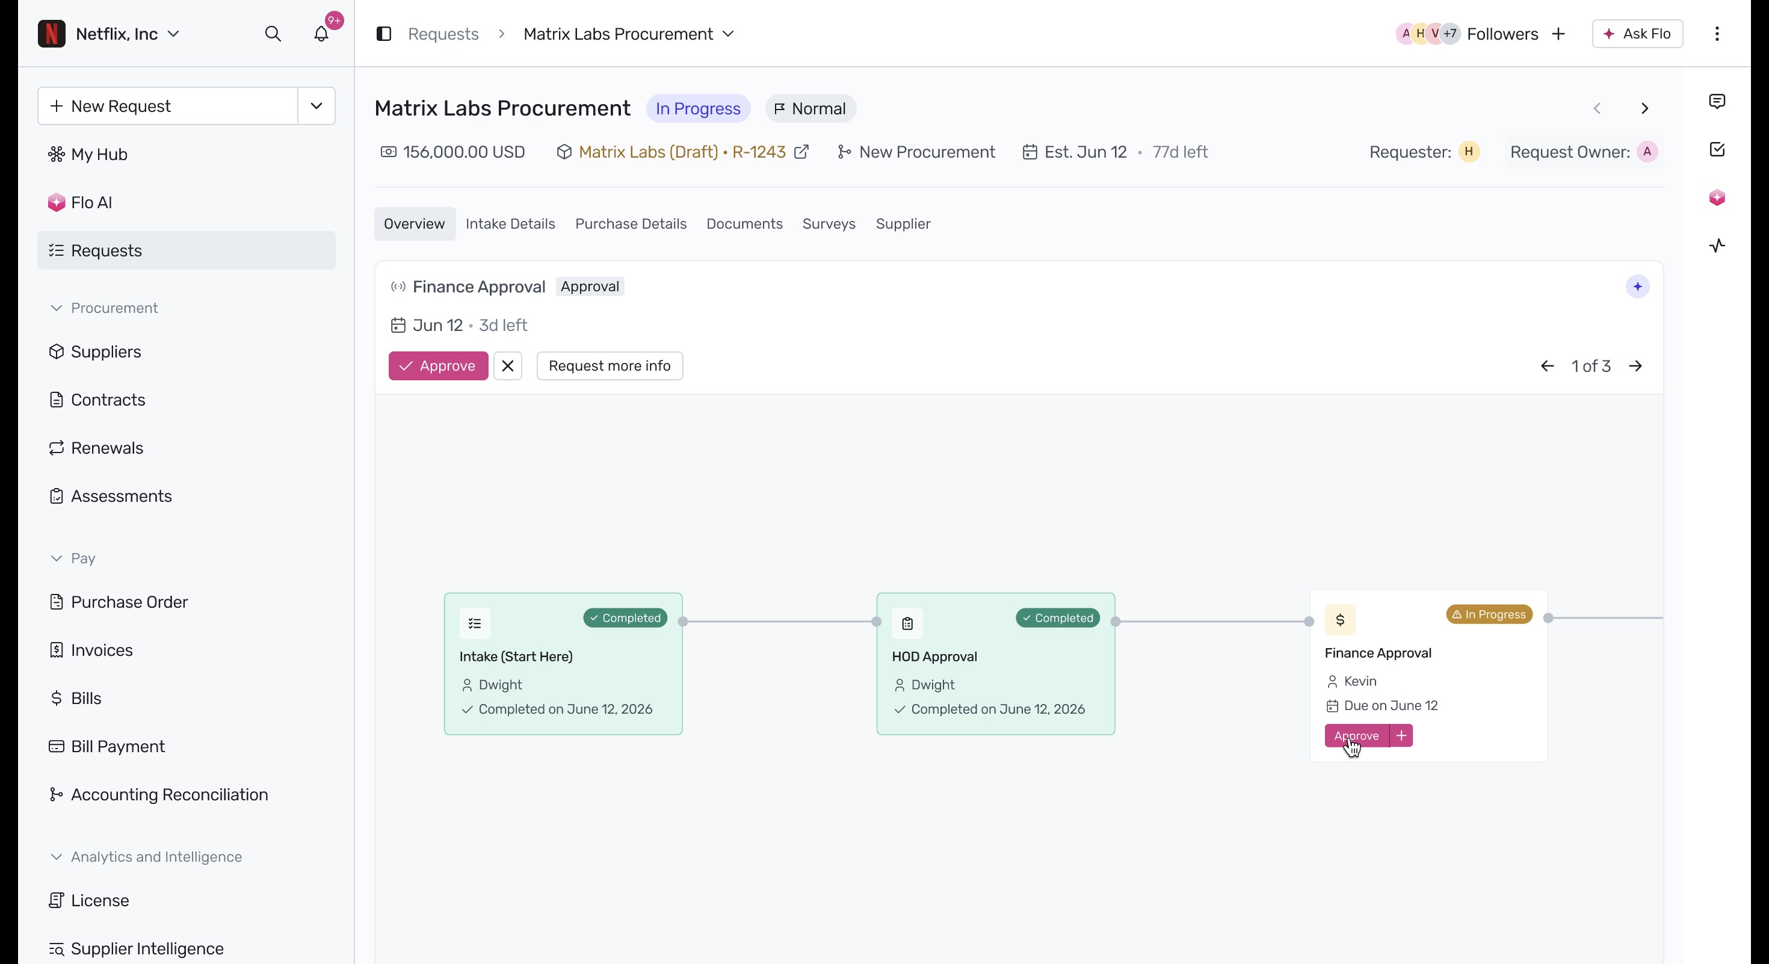Click external link icon beside R-1243
The width and height of the screenshot is (1769, 964).
(801, 152)
